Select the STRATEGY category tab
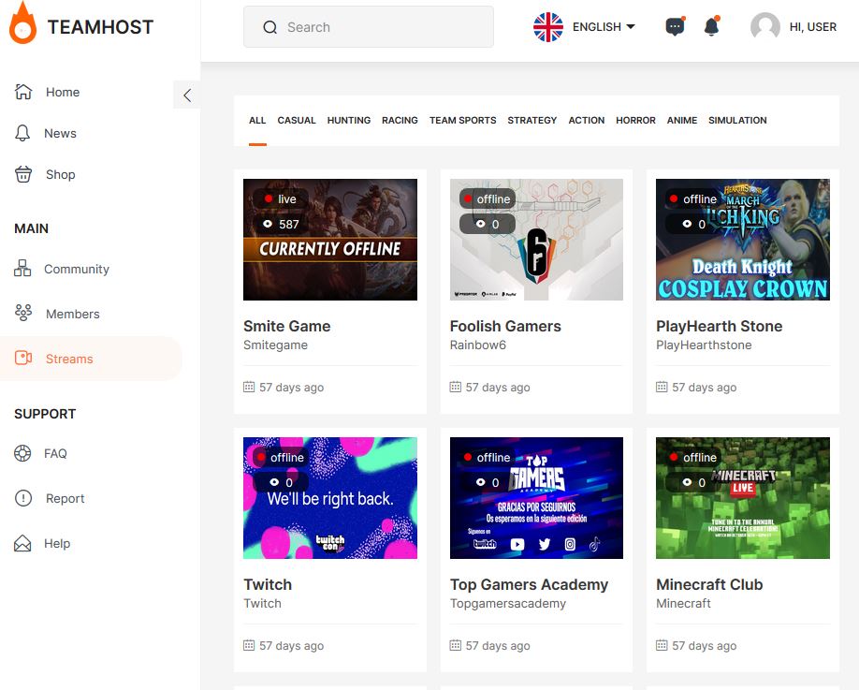Image resolution: width=859 pixels, height=690 pixels. point(531,120)
